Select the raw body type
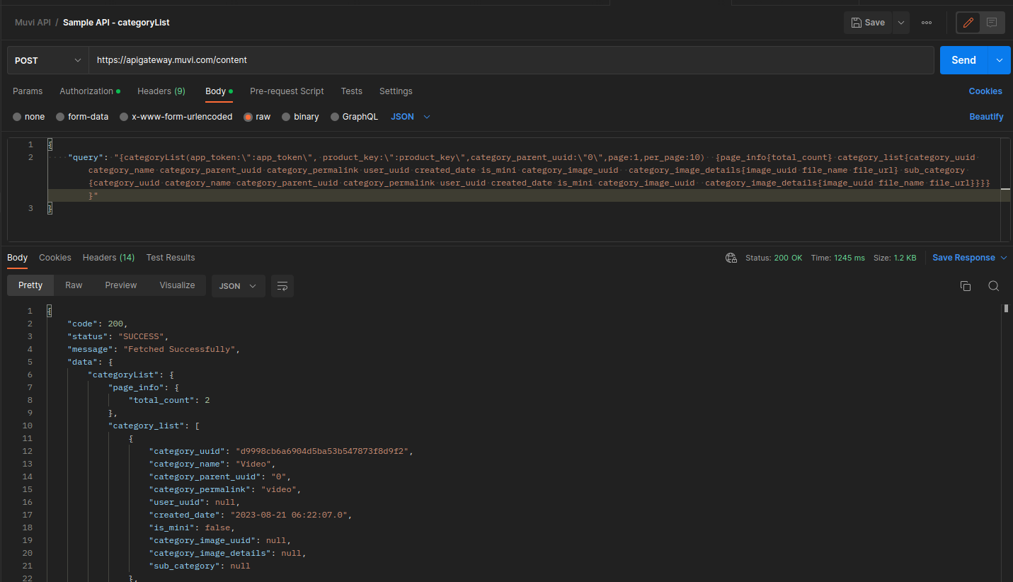This screenshot has height=582, width=1013. tap(257, 117)
